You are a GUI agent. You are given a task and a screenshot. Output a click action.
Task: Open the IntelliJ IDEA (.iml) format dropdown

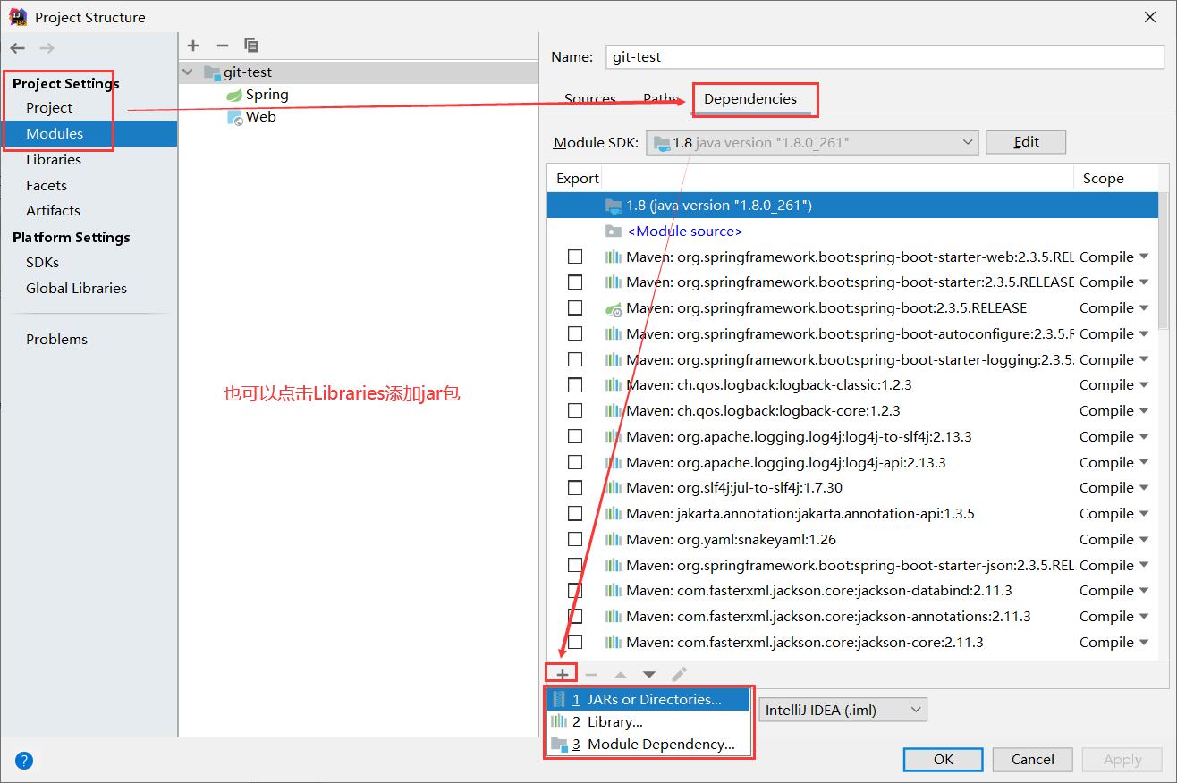pyautogui.click(x=843, y=711)
